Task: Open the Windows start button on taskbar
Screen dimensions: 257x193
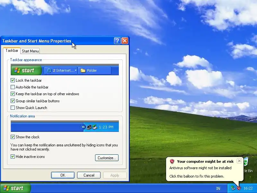Action: pyautogui.click(x=15, y=188)
